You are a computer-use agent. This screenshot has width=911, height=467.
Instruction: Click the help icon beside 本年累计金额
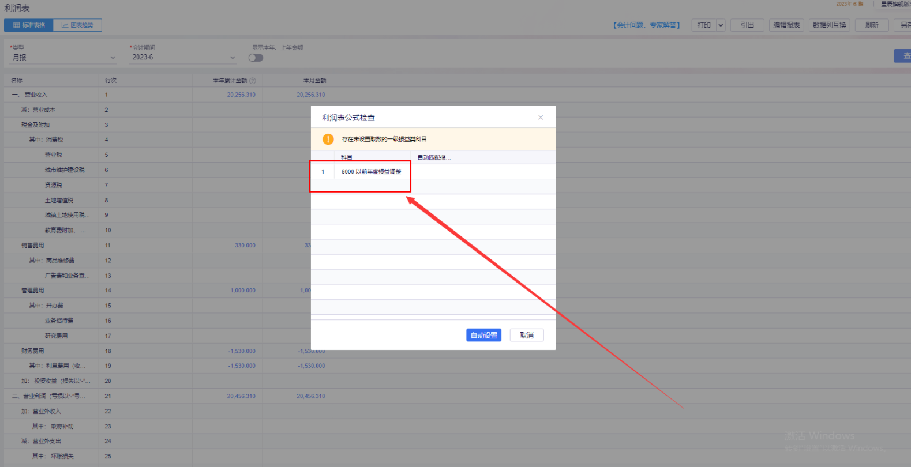pos(253,81)
